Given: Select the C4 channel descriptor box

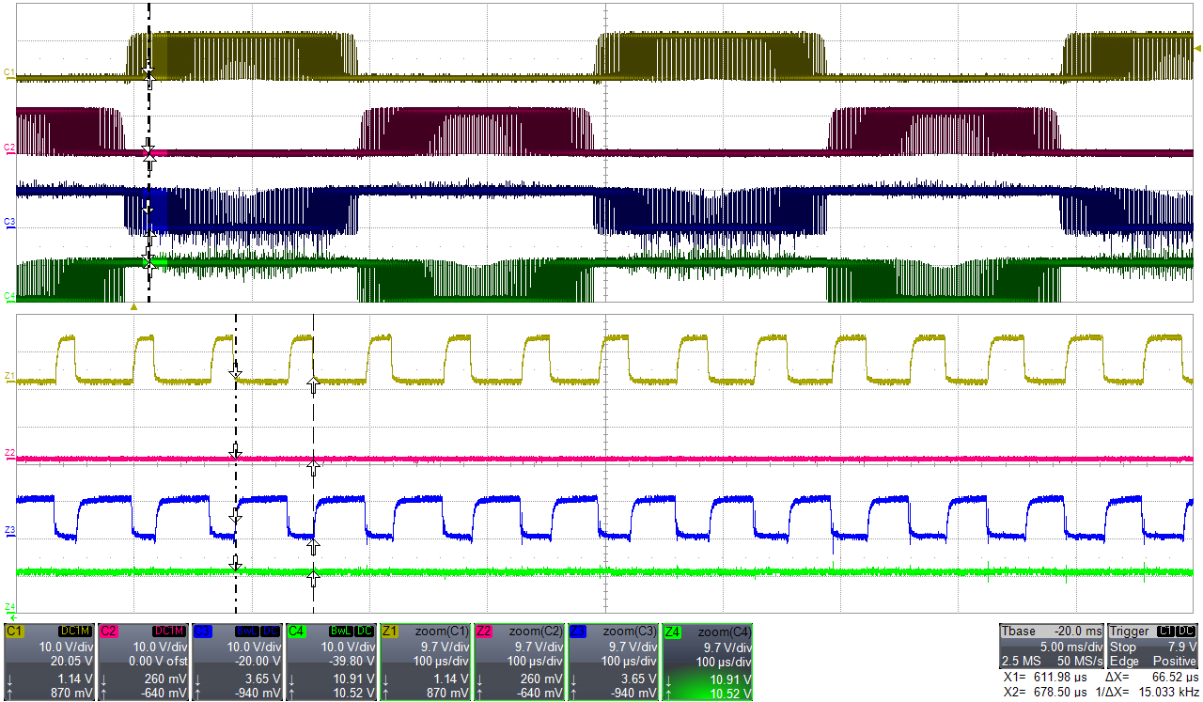Looking at the screenshot, I should (332, 662).
